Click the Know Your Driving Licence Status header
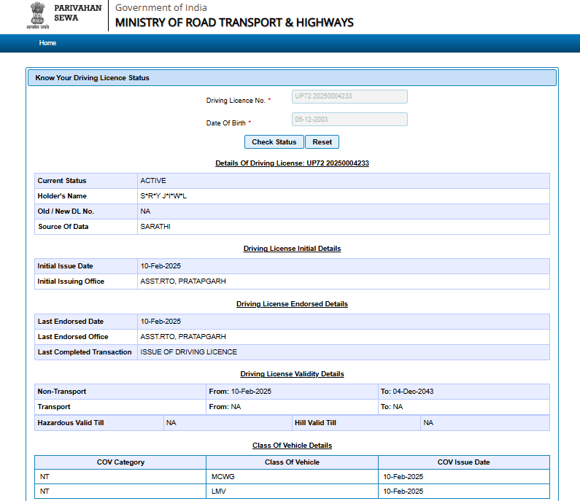The width and height of the screenshot is (580, 501). [x=92, y=77]
